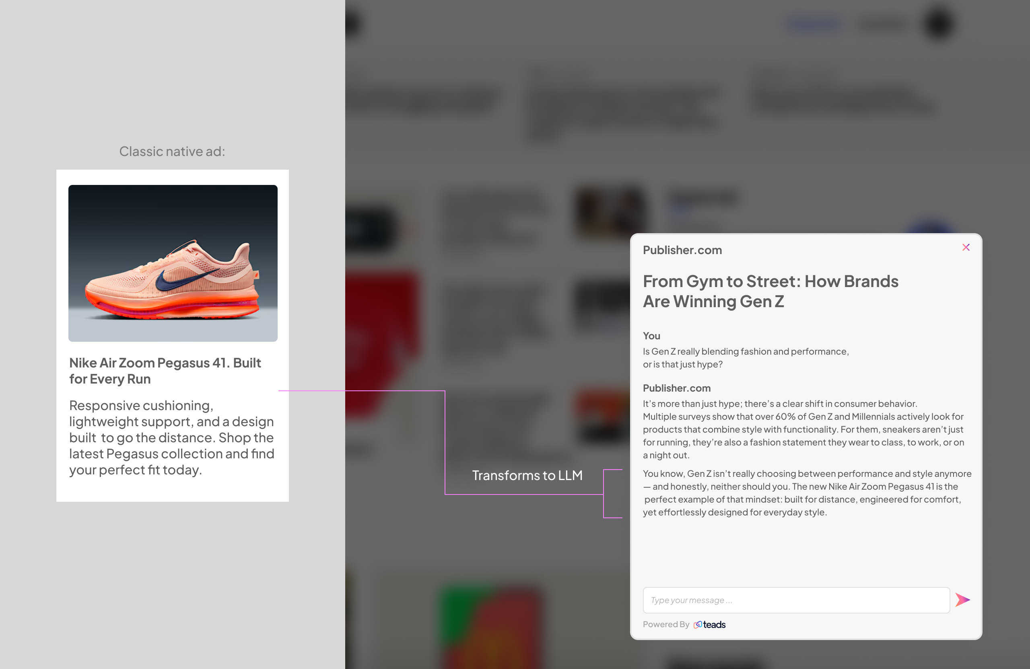1030x669 pixels.
Task: Select the Publisher.com label above the chat reply
Action: (x=676, y=388)
